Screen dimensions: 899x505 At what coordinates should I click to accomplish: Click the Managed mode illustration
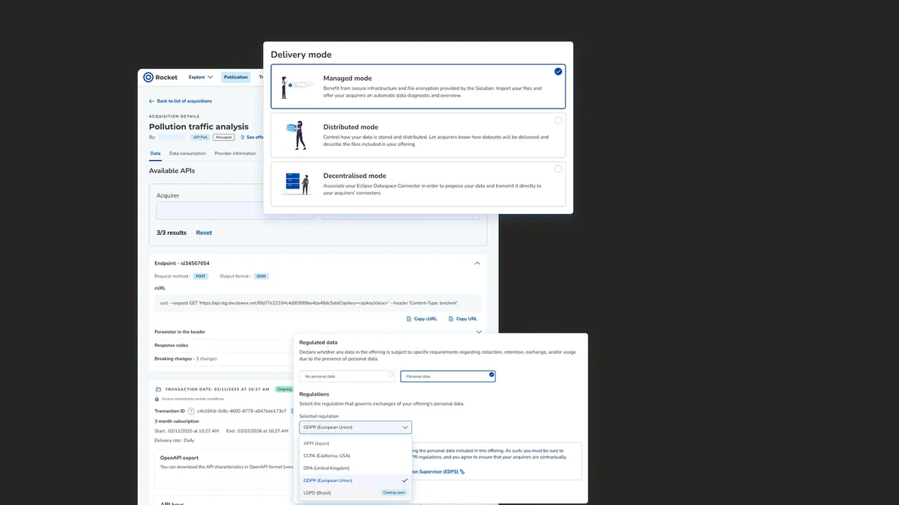point(296,87)
